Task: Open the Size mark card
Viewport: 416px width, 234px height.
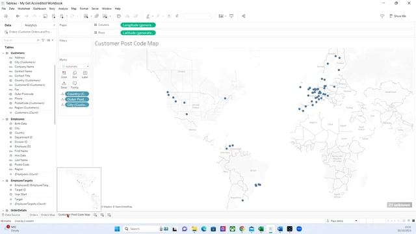Action: [75, 75]
